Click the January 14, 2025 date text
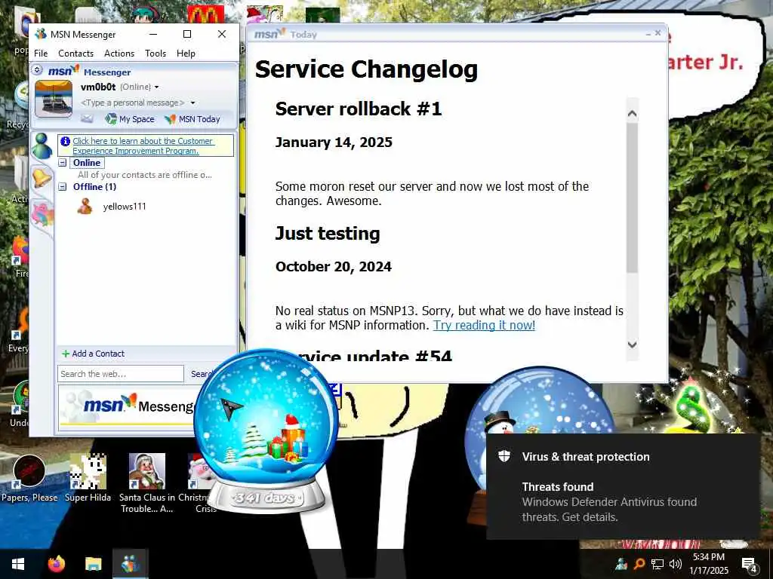The width and height of the screenshot is (773, 579). [x=334, y=142]
